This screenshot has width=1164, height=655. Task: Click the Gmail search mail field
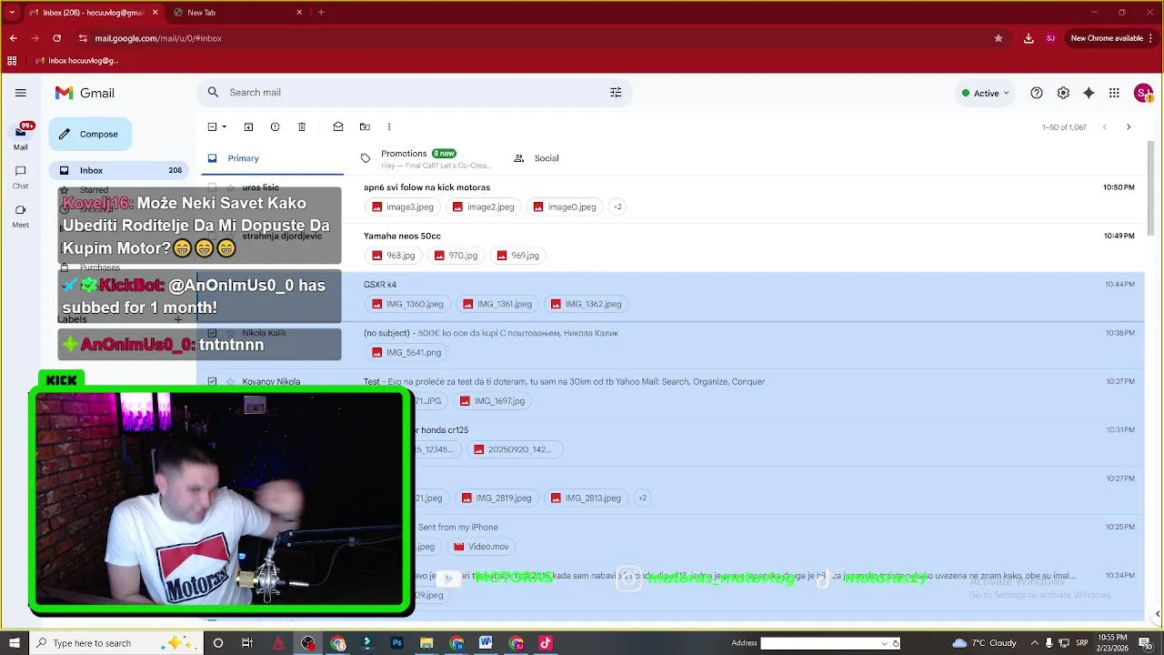pyautogui.click(x=414, y=93)
